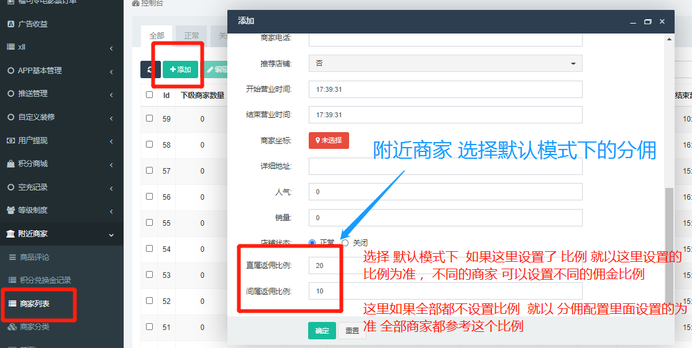Click the xll list icon in sidebar
Image resolution: width=692 pixels, height=348 pixels.
click(x=11, y=47)
